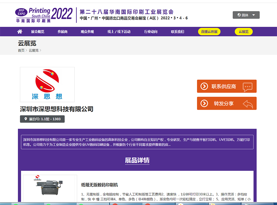Open the 观众参观 menu item
The width and height of the screenshot is (277, 205).
(x=87, y=32)
